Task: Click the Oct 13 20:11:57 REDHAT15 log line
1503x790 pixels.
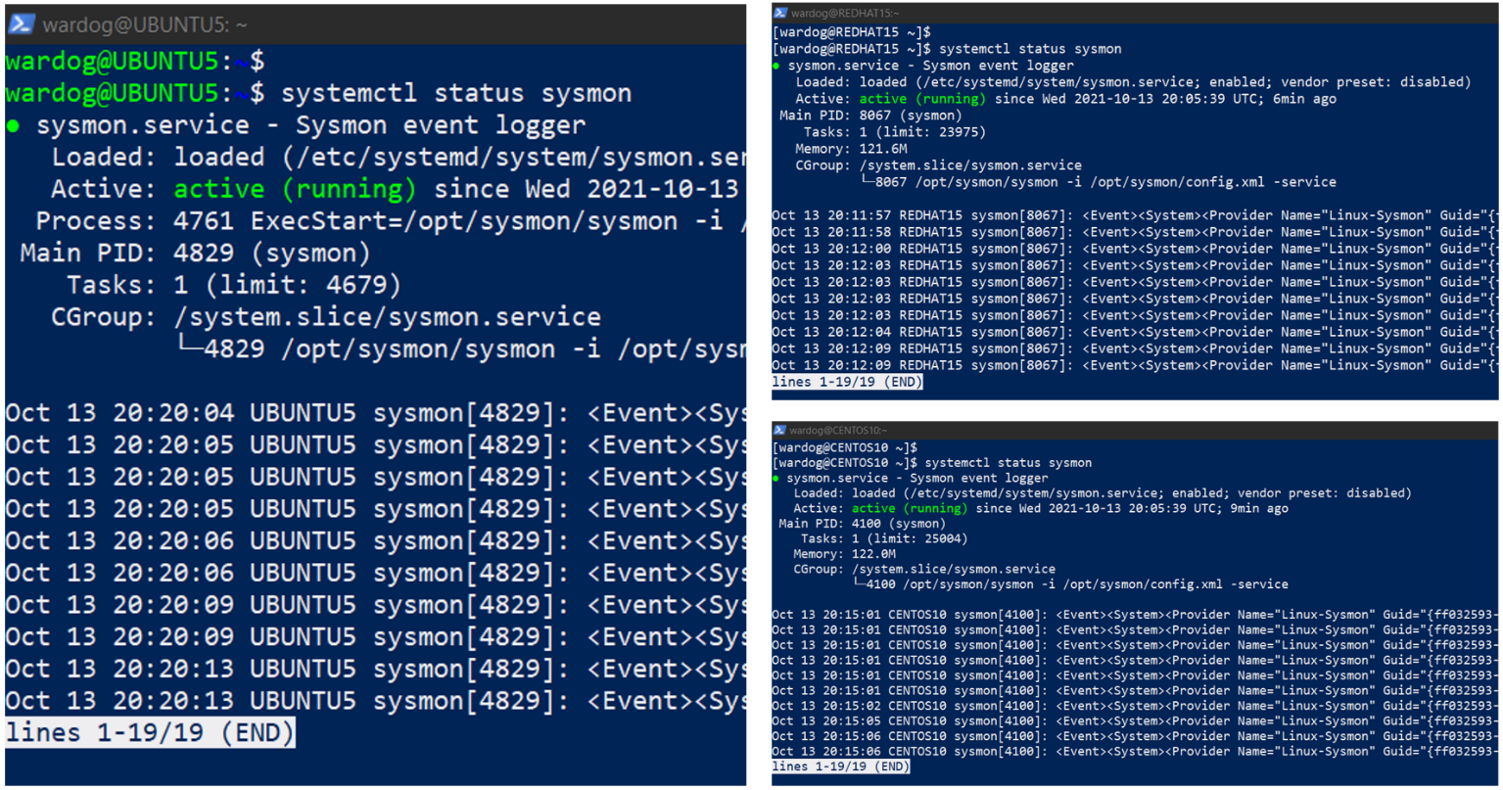Action: (x=1135, y=215)
